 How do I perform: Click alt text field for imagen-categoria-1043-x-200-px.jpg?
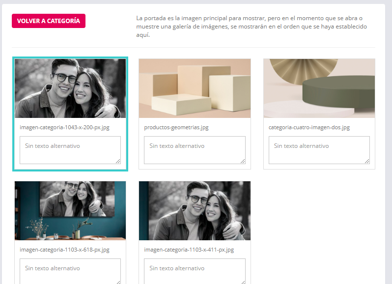point(70,150)
